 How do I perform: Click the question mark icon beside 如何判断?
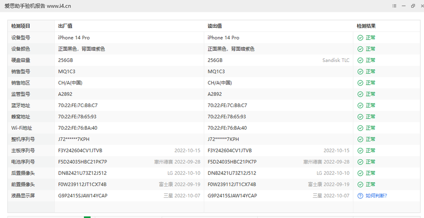click(360, 196)
